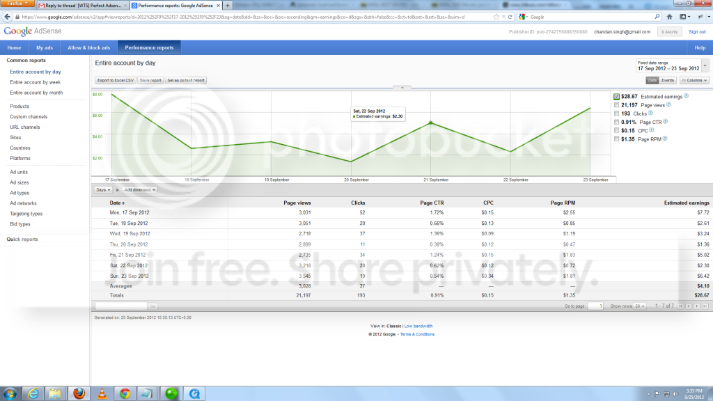Click the Export to Excel CSV button
Screen dimensions: 713x401
[x=116, y=81]
